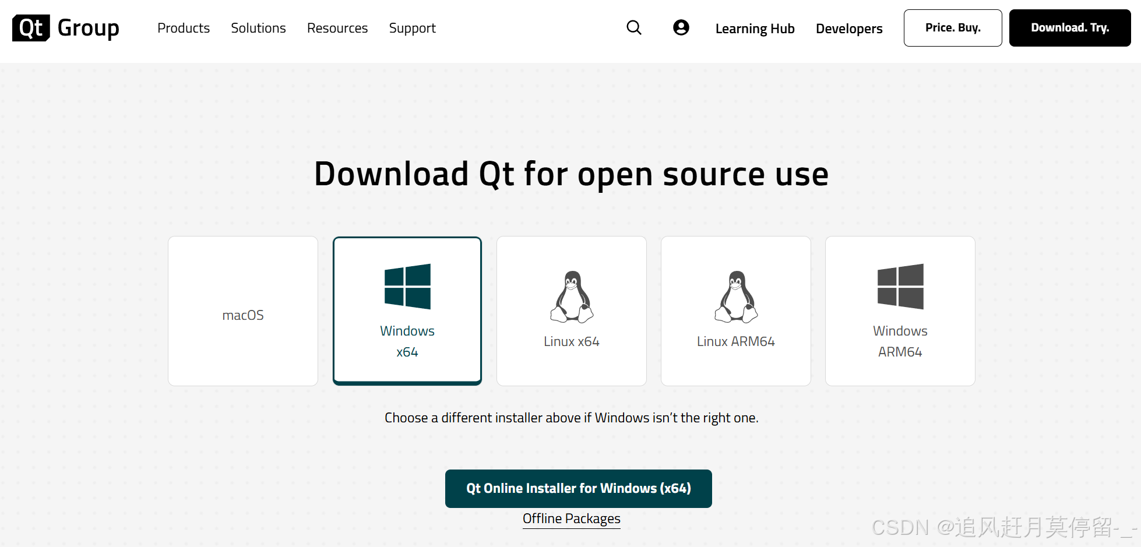
Task: Open the search magnifier icon
Action: tap(634, 27)
